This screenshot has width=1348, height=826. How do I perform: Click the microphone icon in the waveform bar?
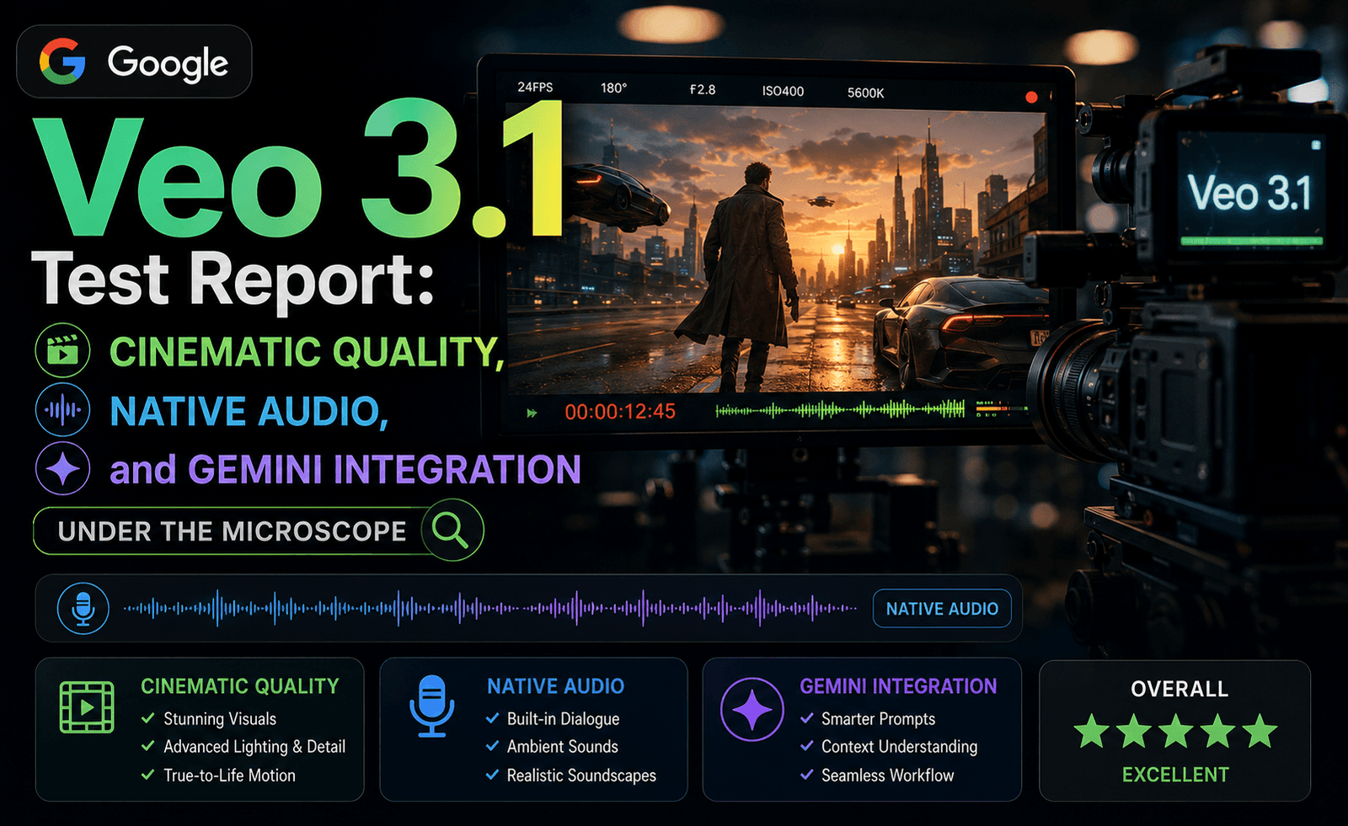coord(83,608)
